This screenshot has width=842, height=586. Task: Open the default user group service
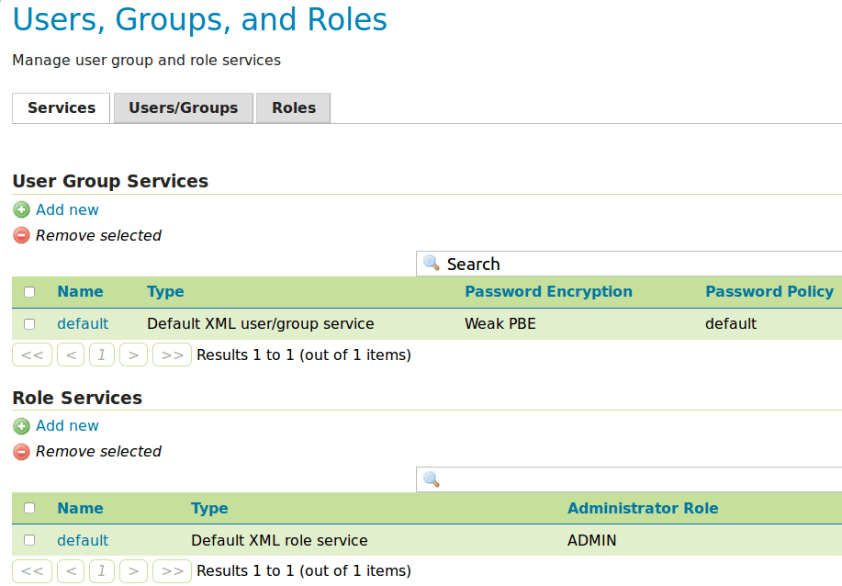point(83,323)
